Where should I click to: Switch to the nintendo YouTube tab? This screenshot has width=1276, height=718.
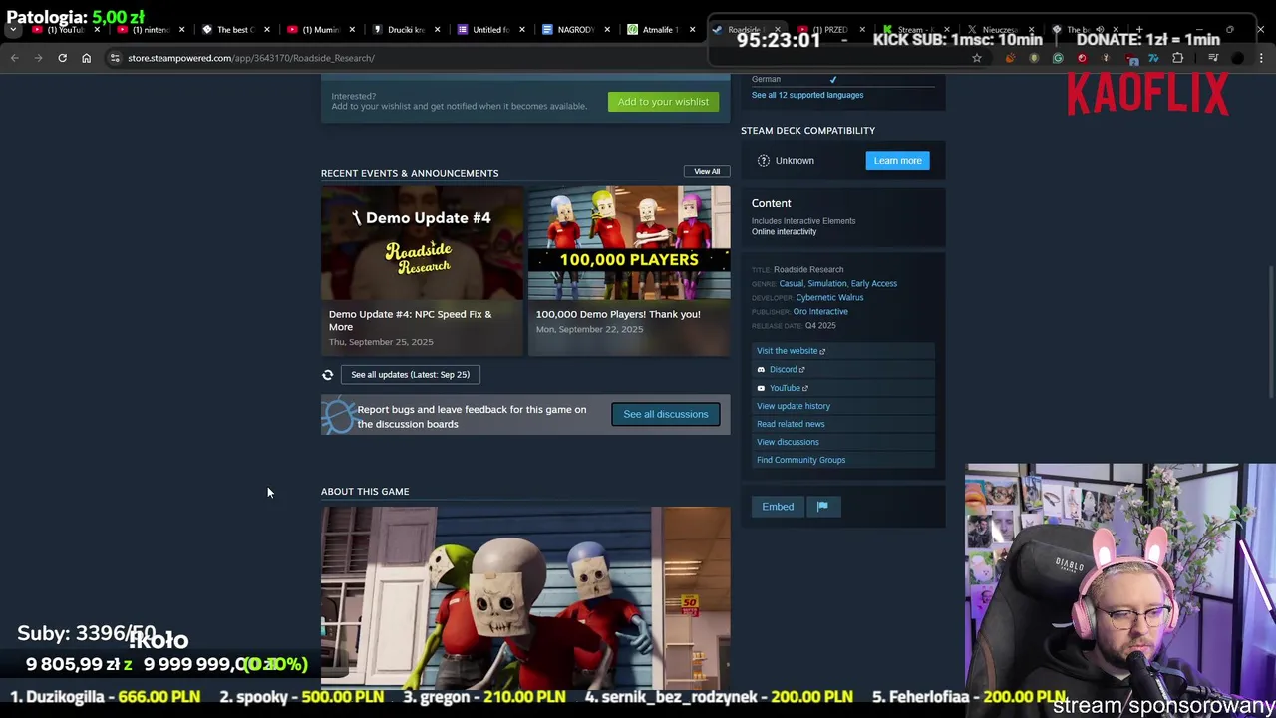pyautogui.click(x=150, y=30)
